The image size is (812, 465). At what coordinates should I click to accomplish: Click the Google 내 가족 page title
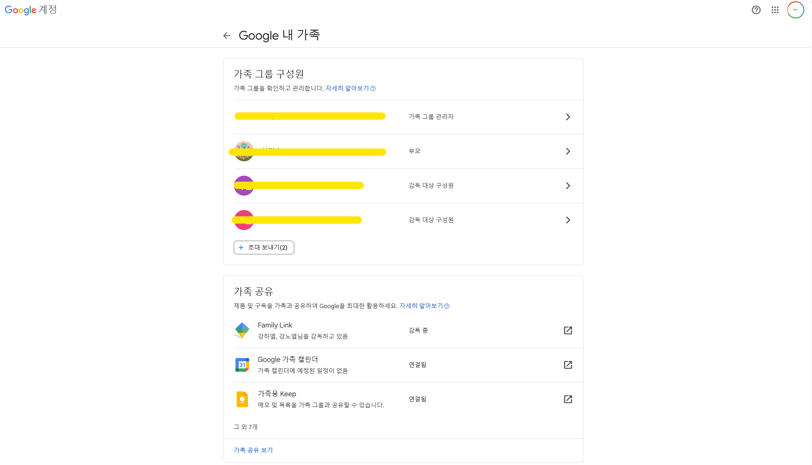pyautogui.click(x=279, y=35)
